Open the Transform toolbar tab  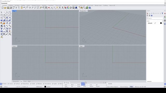click(51, 5)
